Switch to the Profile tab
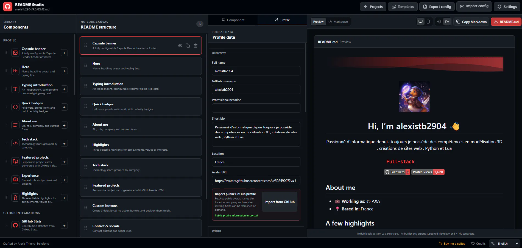Screen dimensions: 522x248 [282, 20]
